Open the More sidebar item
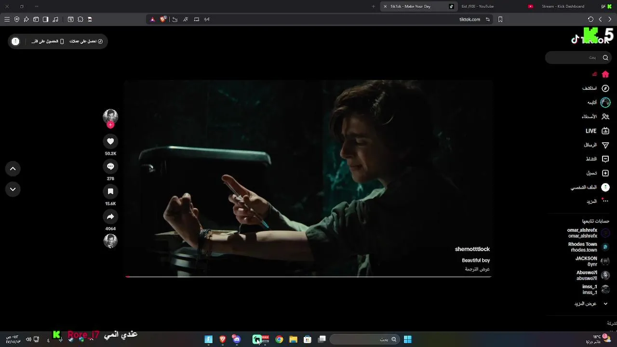This screenshot has height=347, width=617. tap(598, 201)
